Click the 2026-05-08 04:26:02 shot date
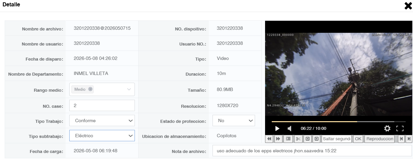Viewport: 413px width, 162px height. click(x=95, y=58)
